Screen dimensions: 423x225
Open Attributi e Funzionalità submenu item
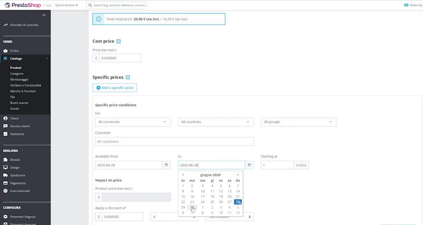pos(25,85)
